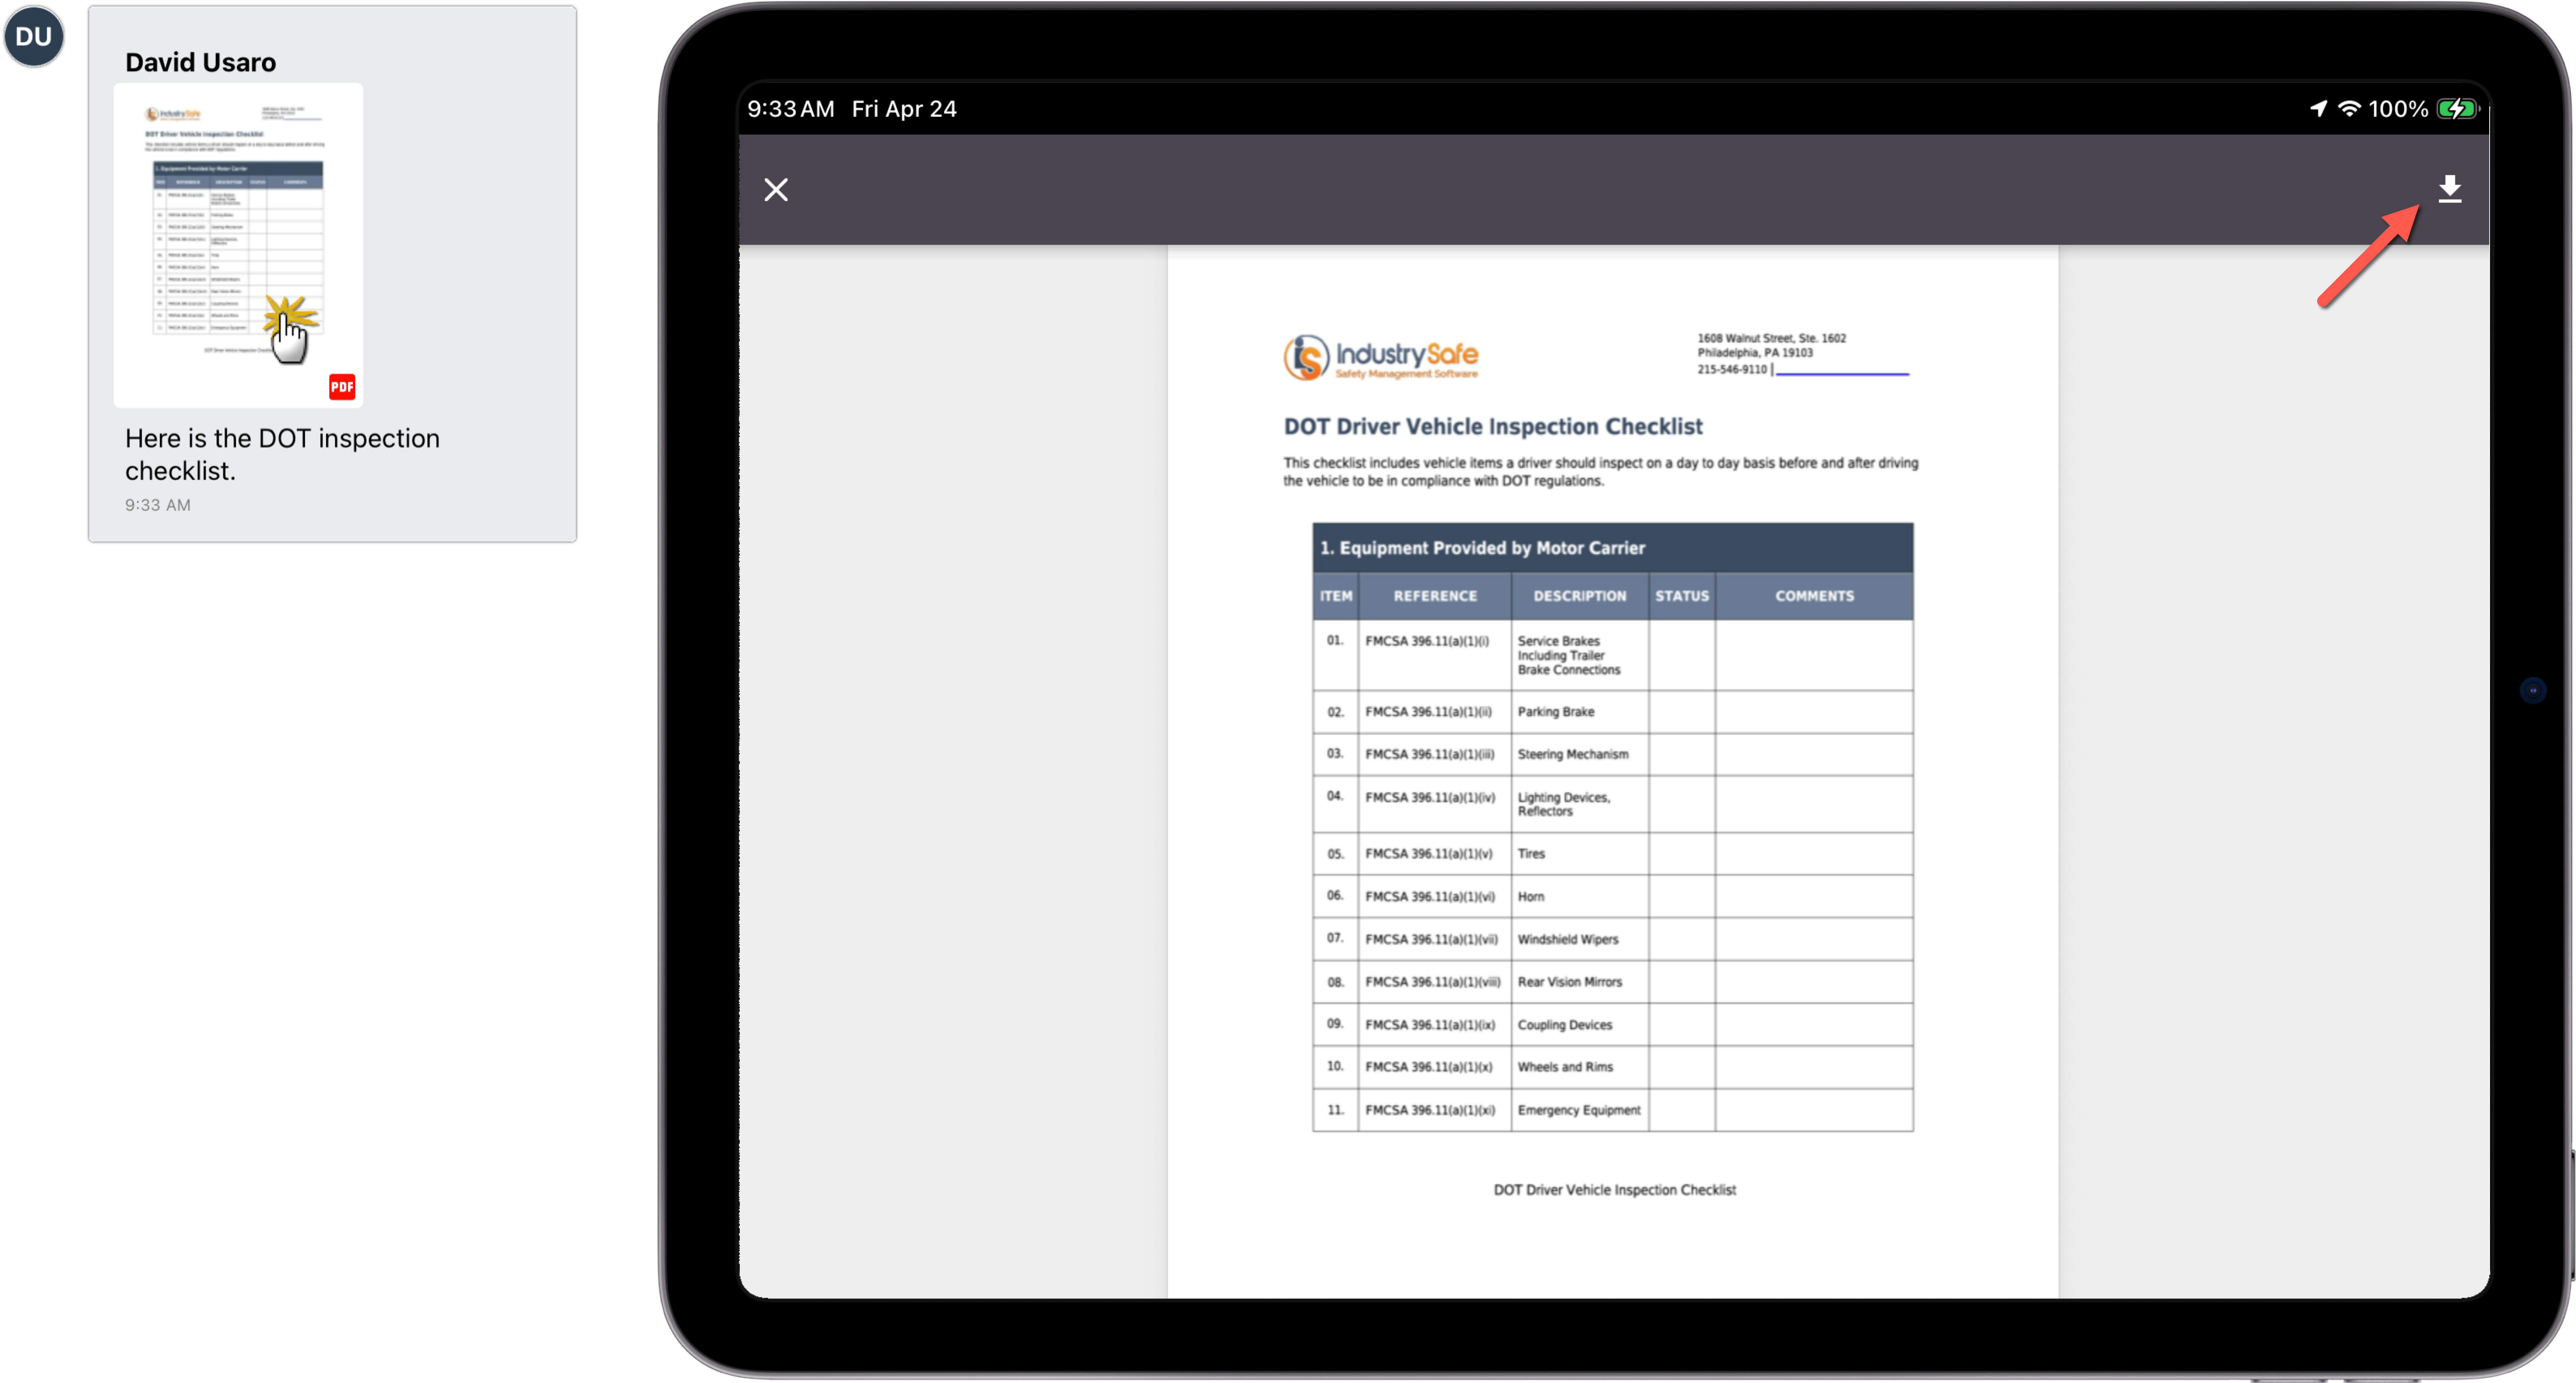Tap the status bar date Fri Apr 24

[904, 109]
